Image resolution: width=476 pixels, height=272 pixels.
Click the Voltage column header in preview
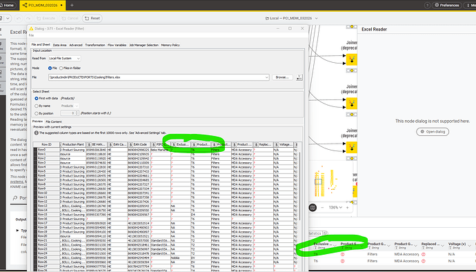[284, 144]
